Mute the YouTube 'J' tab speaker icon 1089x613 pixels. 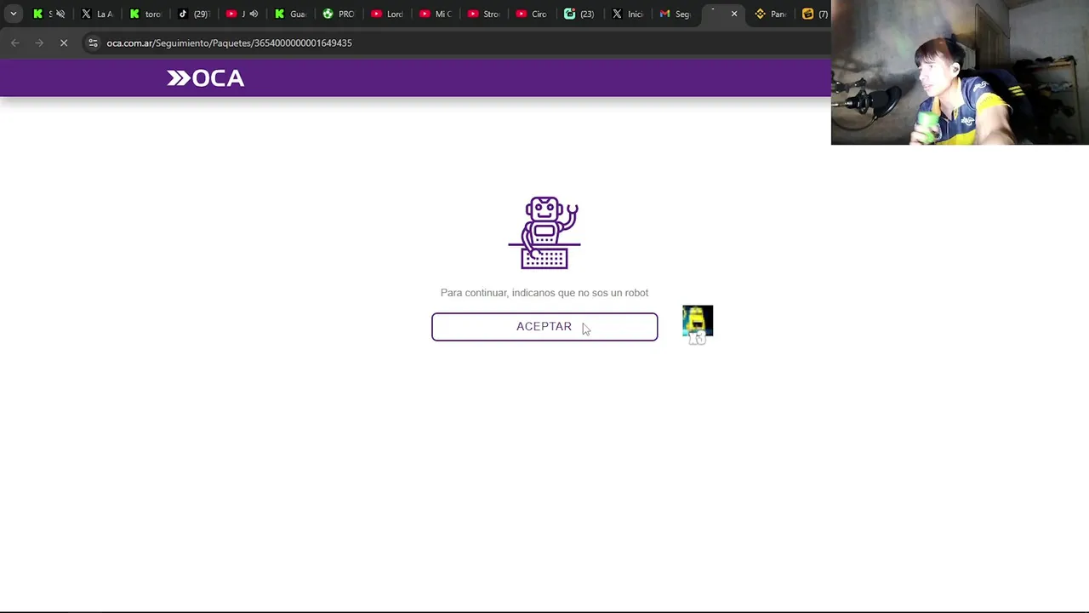[254, 14]
